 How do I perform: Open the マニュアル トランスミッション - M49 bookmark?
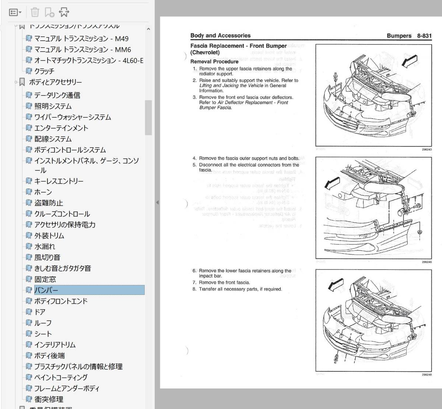point(81,39)
